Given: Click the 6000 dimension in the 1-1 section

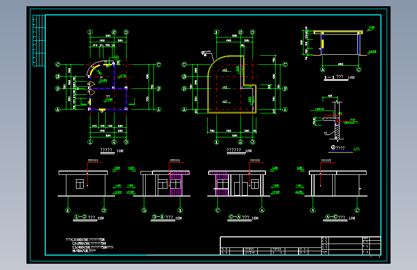Looking at the screenshot, I should click(341, 64).
